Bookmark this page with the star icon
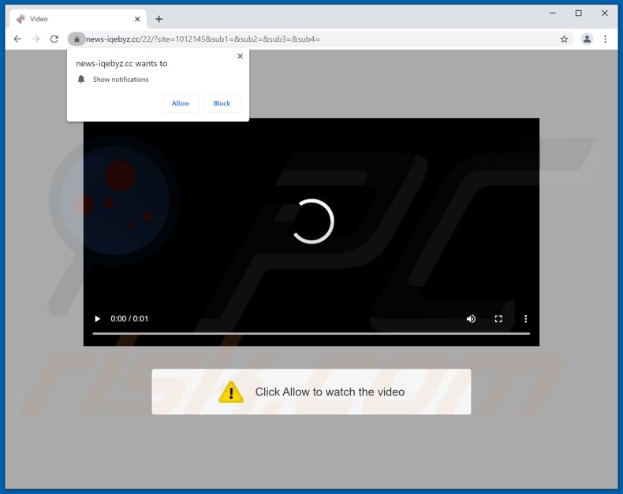 [x=564, y=39]
